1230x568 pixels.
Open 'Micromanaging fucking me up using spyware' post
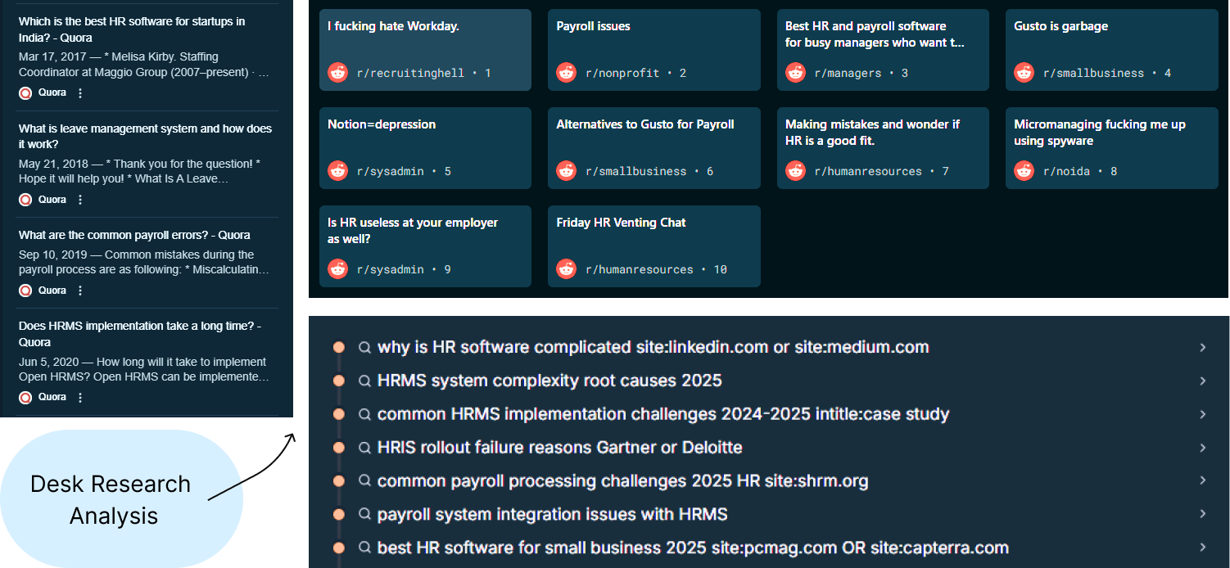pos(1100,133)
